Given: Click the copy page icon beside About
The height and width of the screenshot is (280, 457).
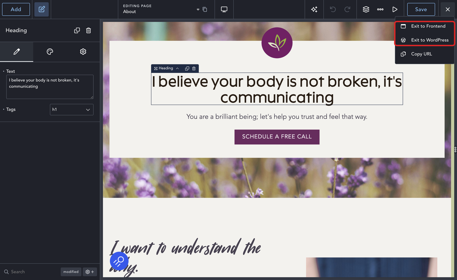Looking at the screenshot, I should coord(205,9).
